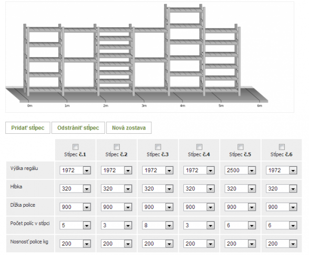Check the Stĺpec č.1 checkbox

coord(76,147)
